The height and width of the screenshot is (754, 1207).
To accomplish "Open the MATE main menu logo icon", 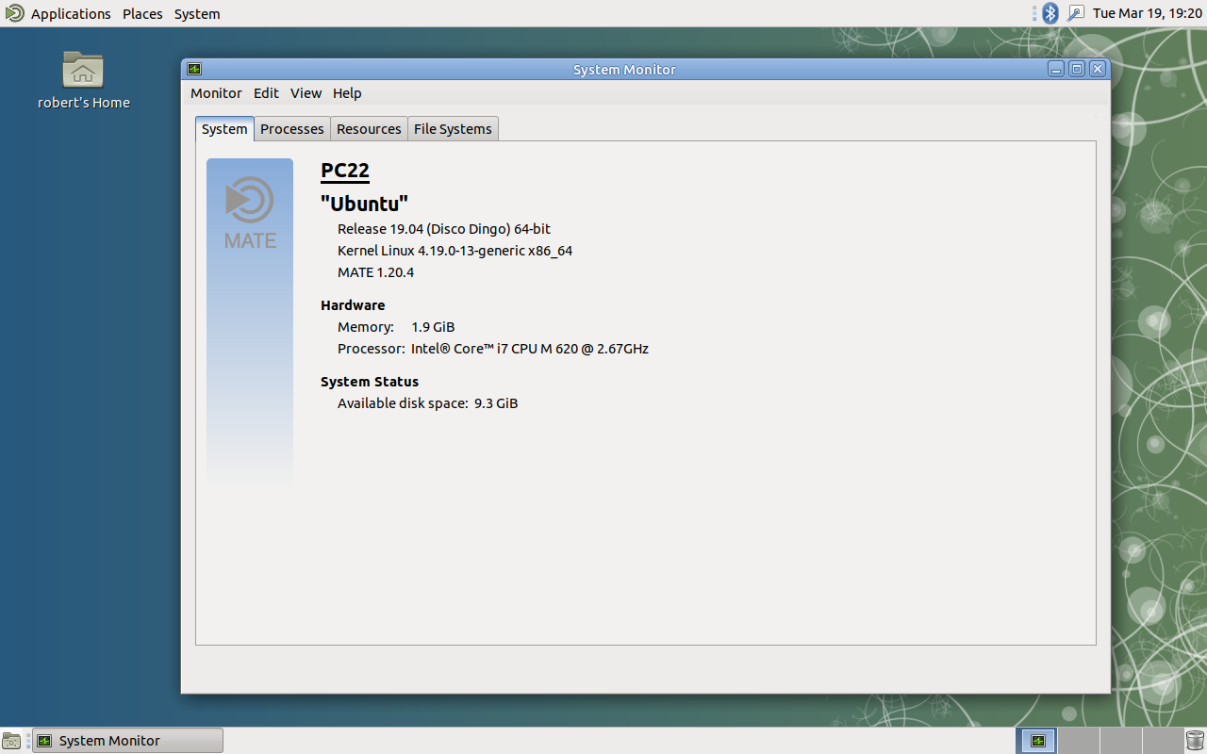I will [x=14, y=13].
